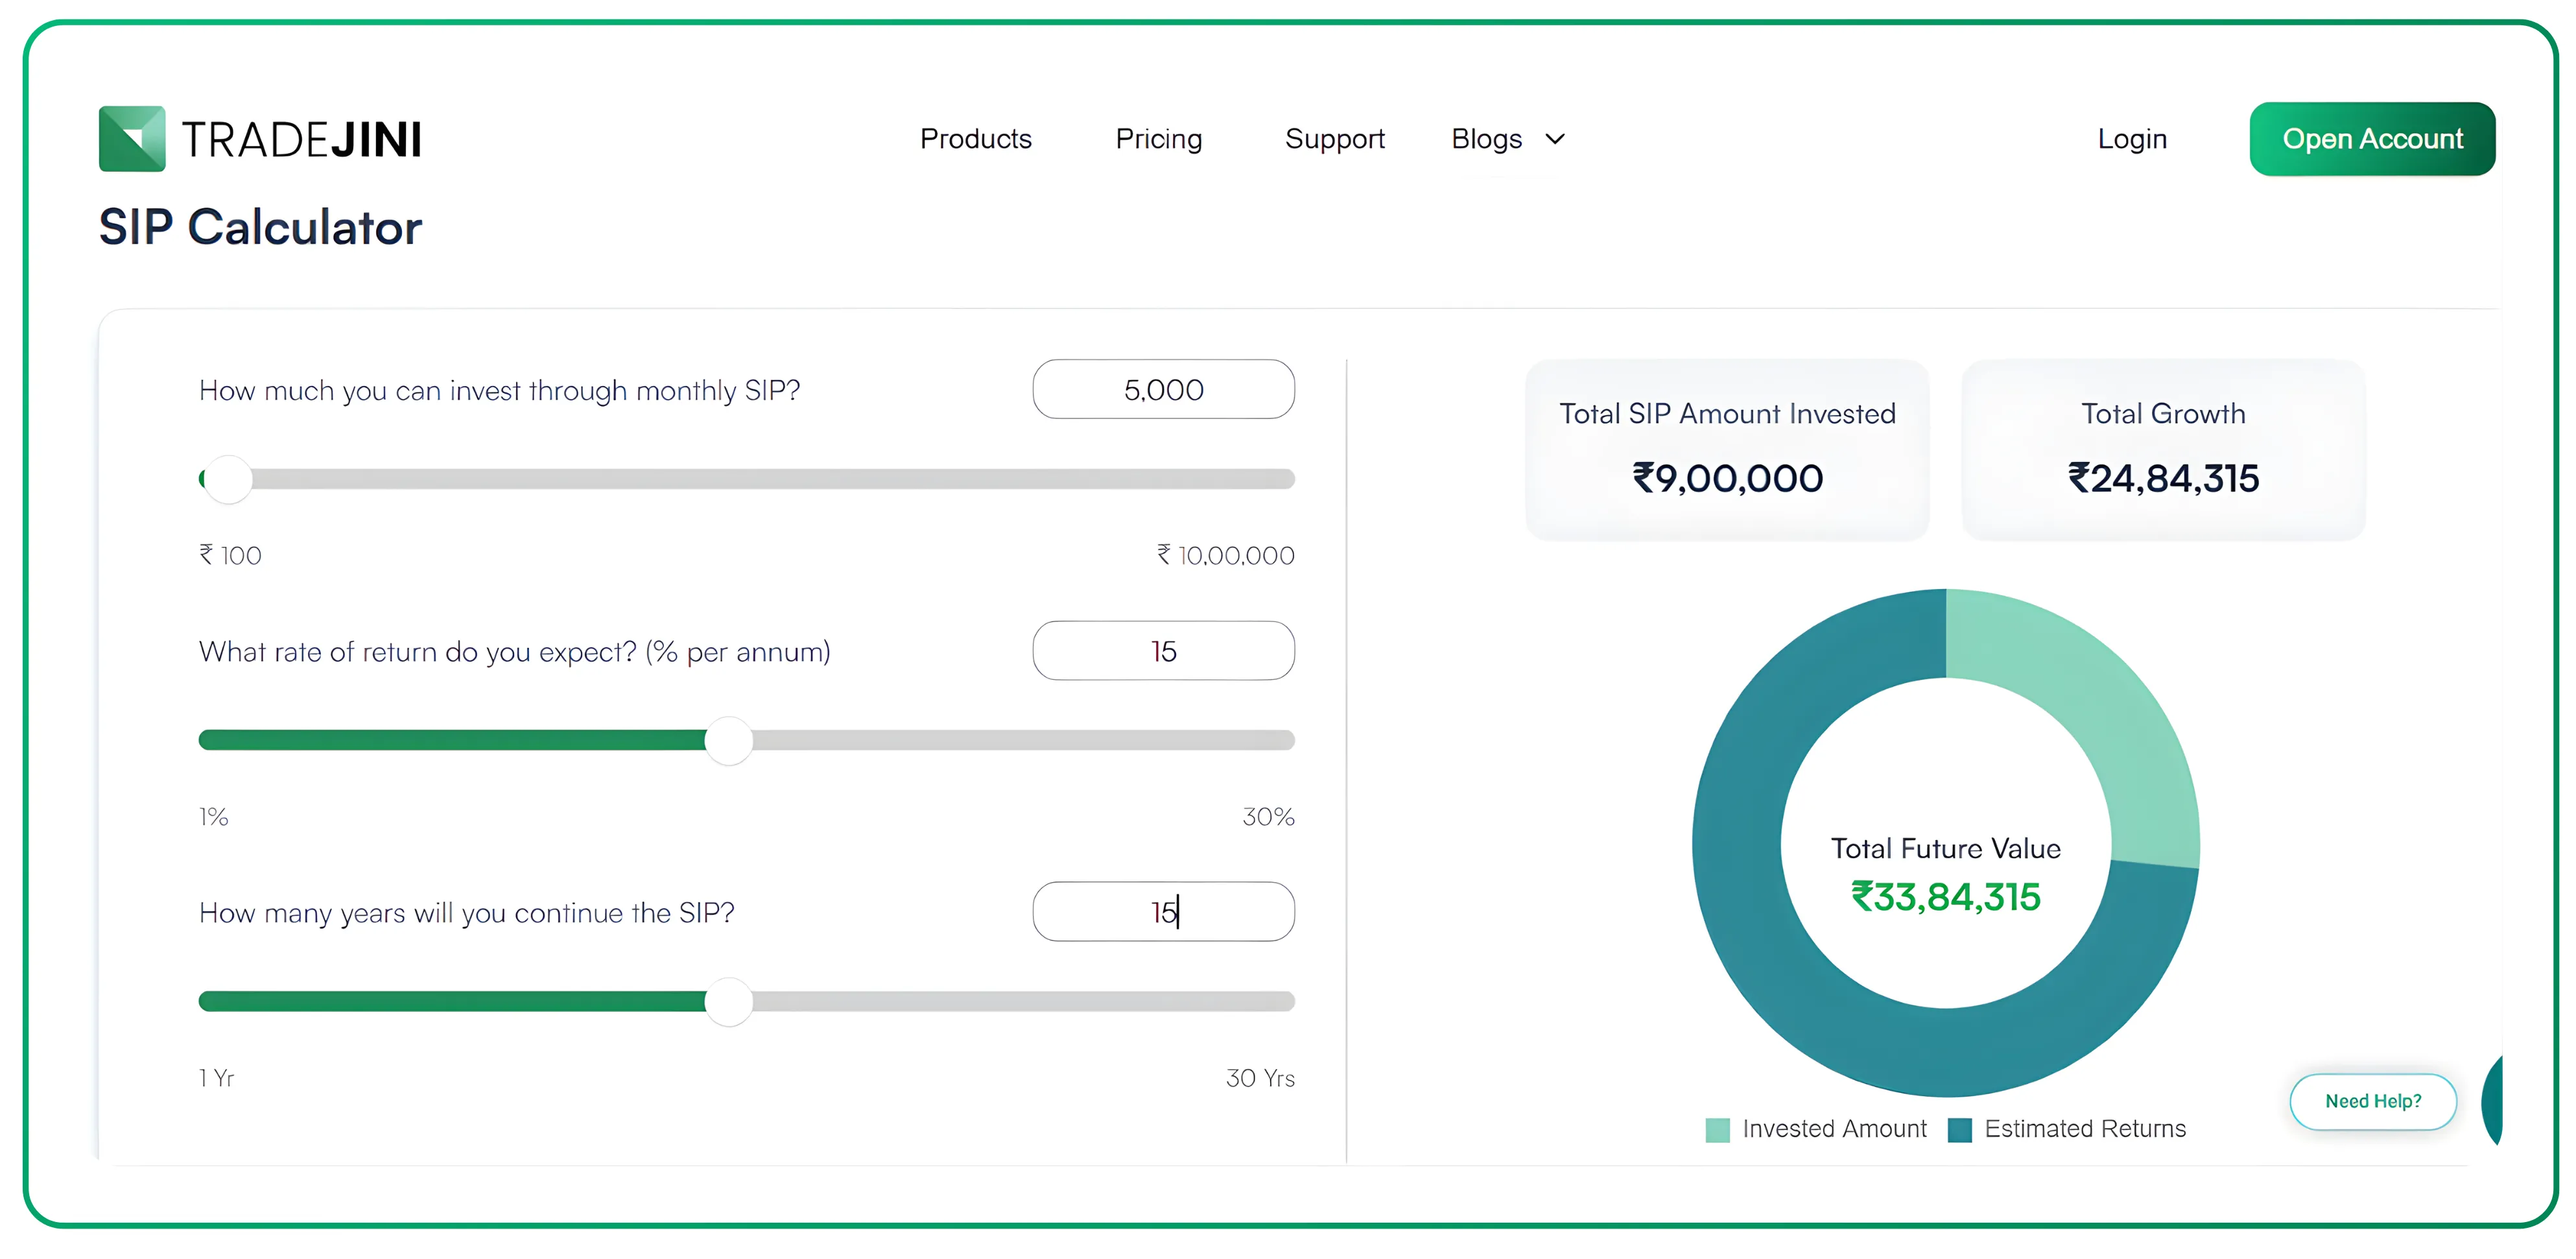The width and height of the screenshot is (2576, 1259).
Task: Click the 1% minimum rate label
Action: (213, 817)
